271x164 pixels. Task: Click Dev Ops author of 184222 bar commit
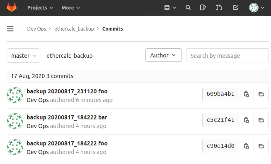38,126
